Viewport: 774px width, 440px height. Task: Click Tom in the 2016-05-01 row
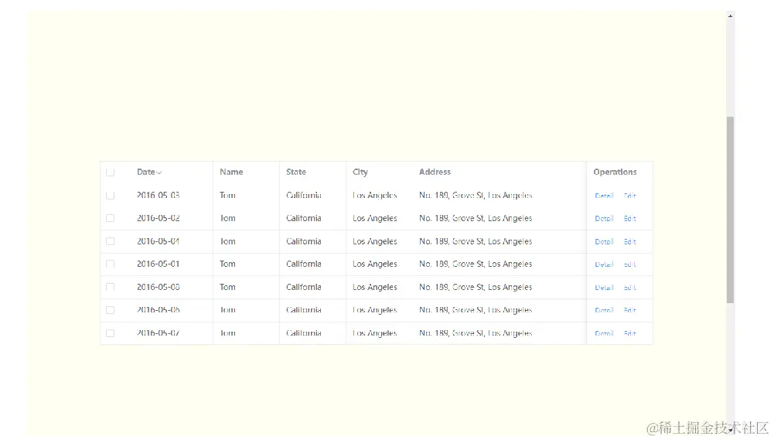(x=227, y=264)
